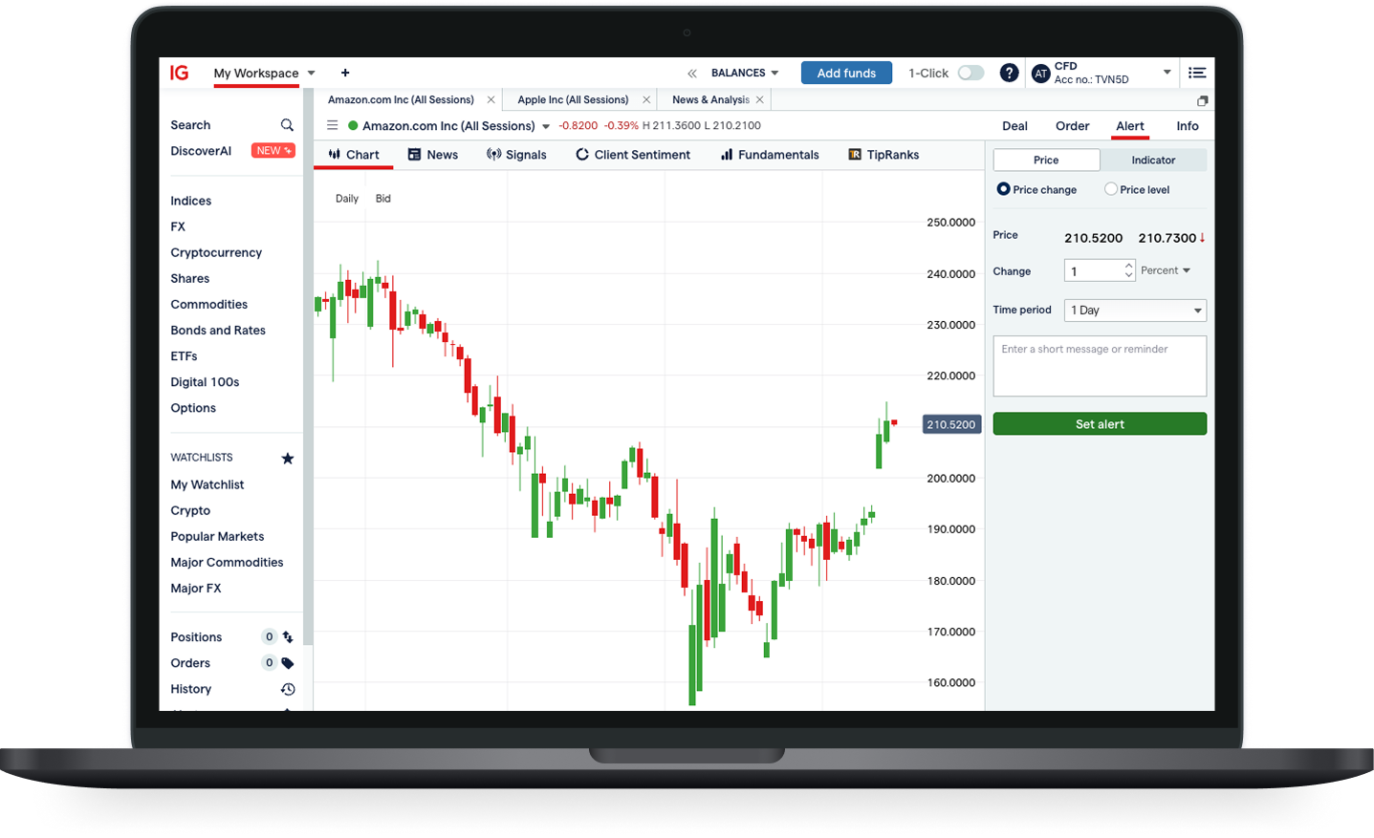This screenshot has height=838, width=1374.
Task: Open the Percent unit dropdown
Action: click(x=1166, y=270)
